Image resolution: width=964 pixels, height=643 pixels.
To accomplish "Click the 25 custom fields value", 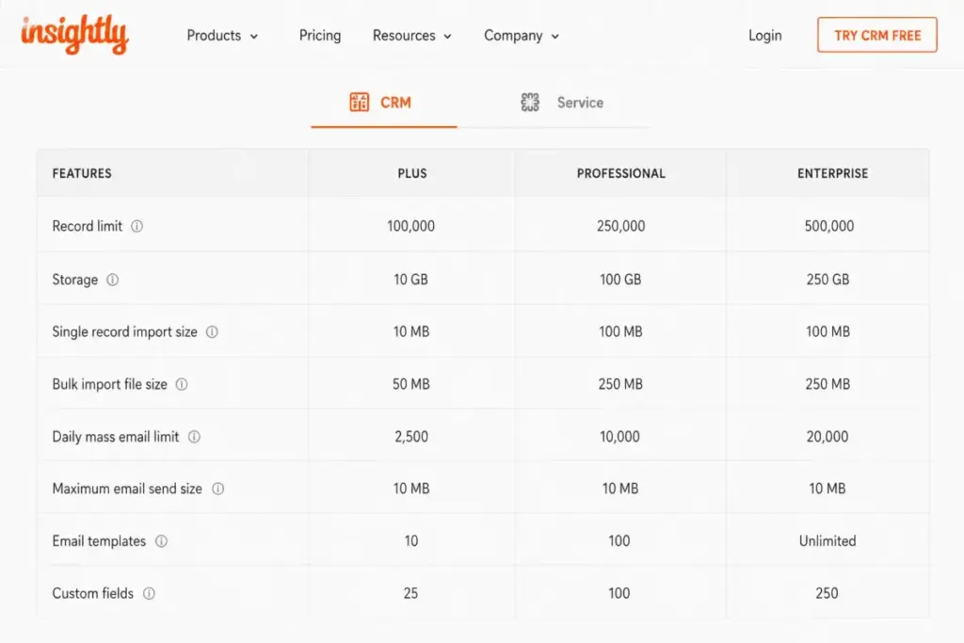I will tap(410, 593).
